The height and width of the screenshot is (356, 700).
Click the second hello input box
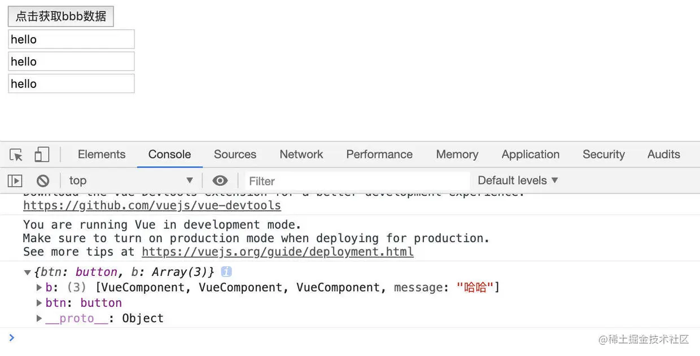pyautogui.click(x=71, y=61)
